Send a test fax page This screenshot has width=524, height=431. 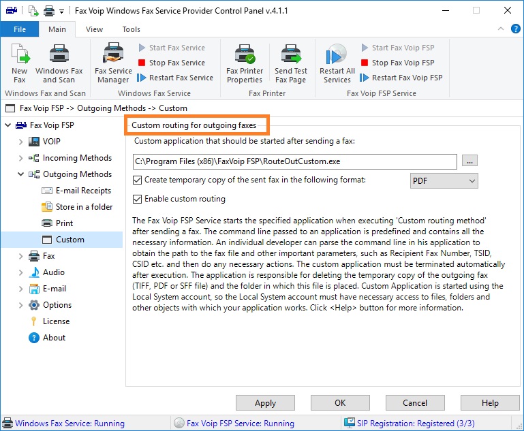click(x=291, y=63)
